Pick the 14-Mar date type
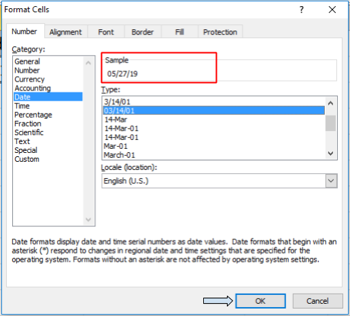This screenshot has height=316, width=350. click(116, 120)
